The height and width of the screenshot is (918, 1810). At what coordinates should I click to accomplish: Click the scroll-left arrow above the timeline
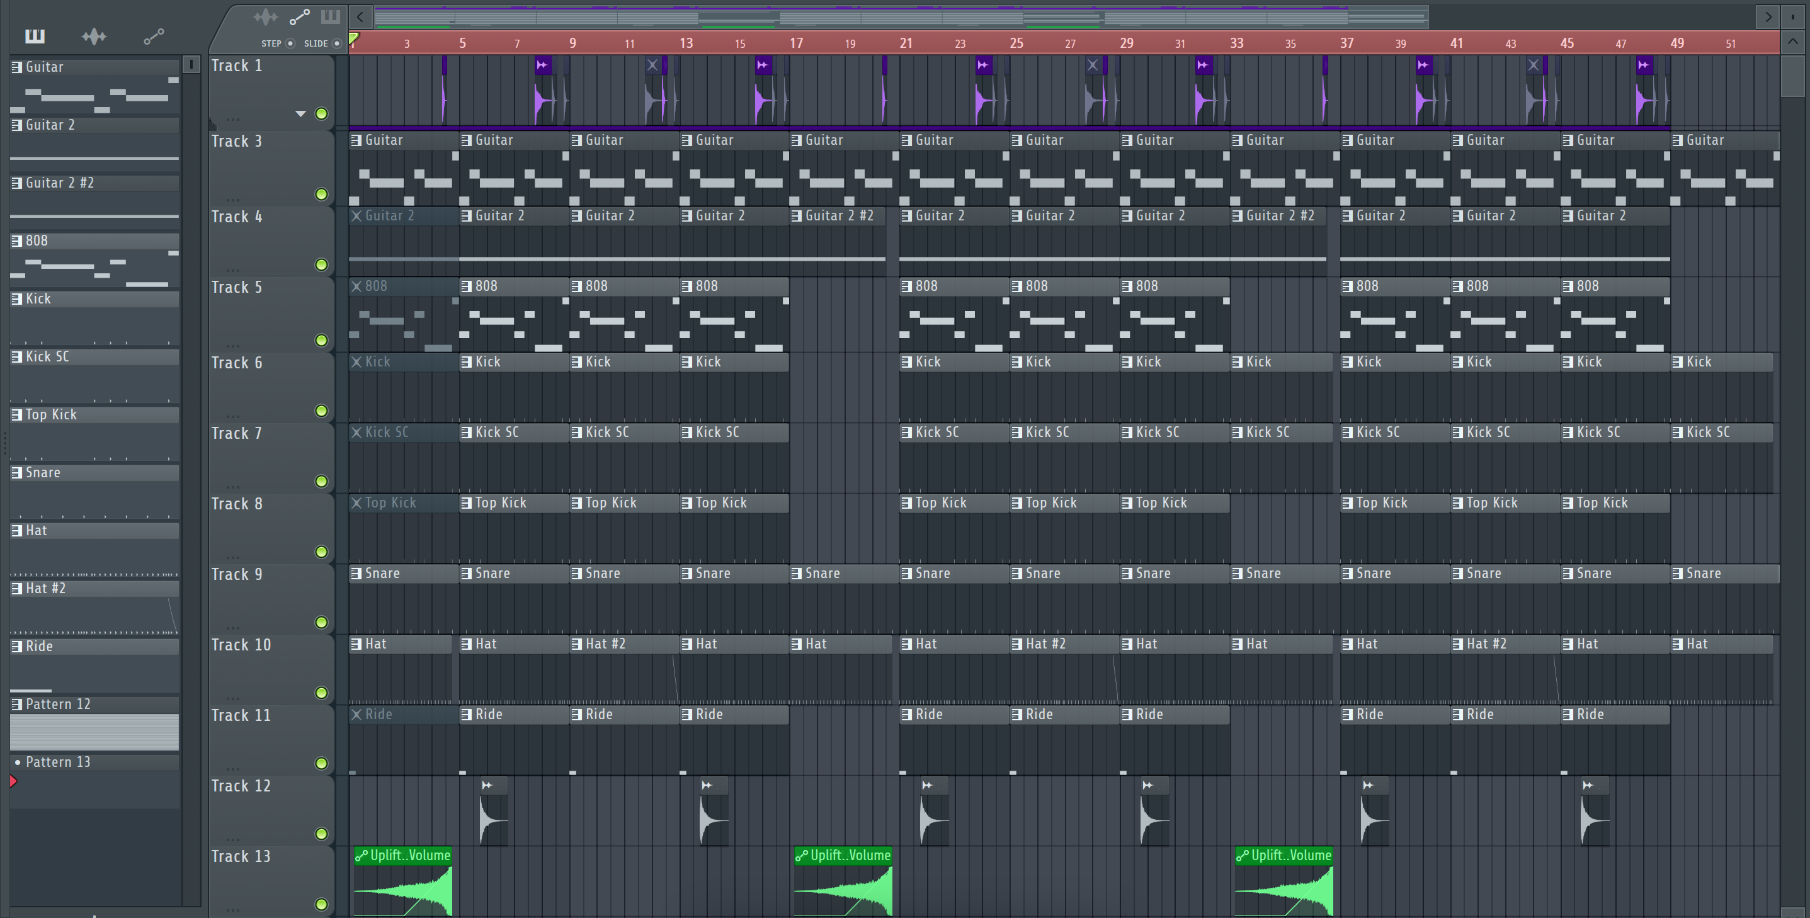[360, 16]
